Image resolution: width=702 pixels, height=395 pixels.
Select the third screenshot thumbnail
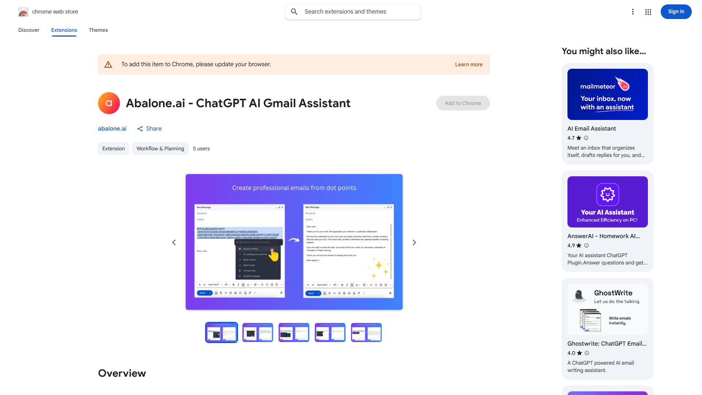click(x=294, y=332)
